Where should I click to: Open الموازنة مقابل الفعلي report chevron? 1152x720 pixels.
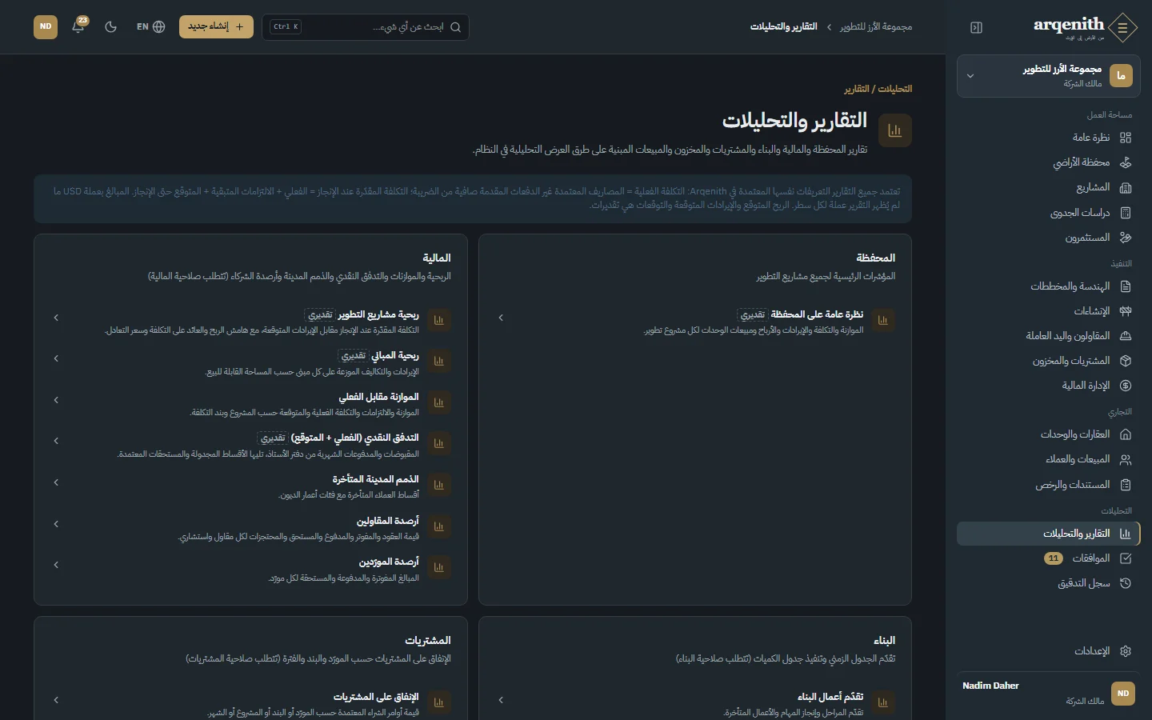coord(56,400)
